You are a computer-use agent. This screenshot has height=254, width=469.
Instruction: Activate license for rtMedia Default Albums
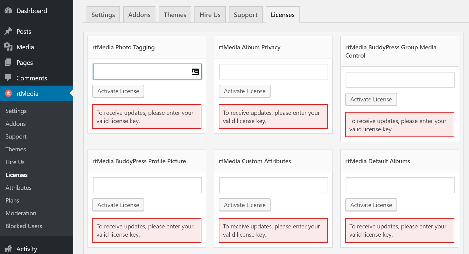click(x=371, y=205)
